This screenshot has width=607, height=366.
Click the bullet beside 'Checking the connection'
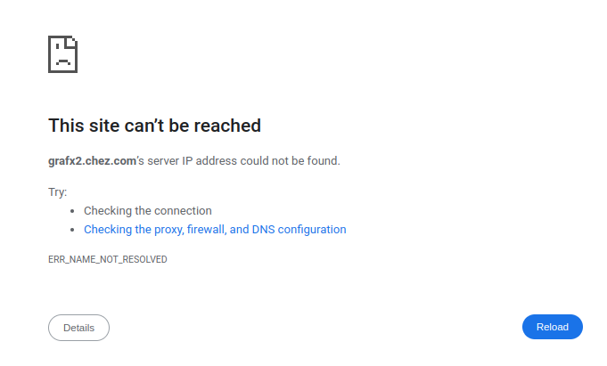click(72, 212)
